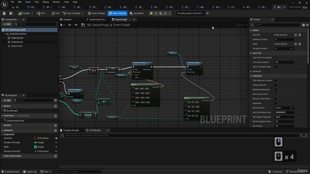Screen dimensions: 310x174
Task: Compile the blueprint
Action: 24,13
